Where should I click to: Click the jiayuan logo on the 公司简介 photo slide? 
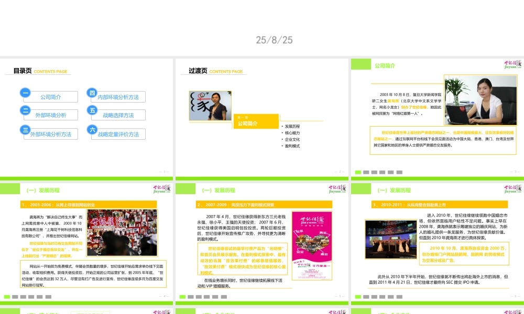(512, 64)
